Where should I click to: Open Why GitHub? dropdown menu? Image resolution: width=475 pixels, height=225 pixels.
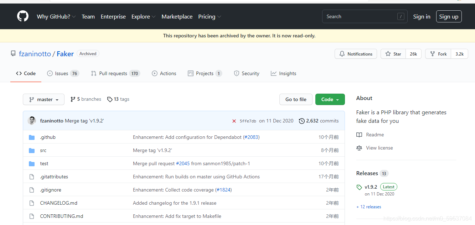pos(56,17)
